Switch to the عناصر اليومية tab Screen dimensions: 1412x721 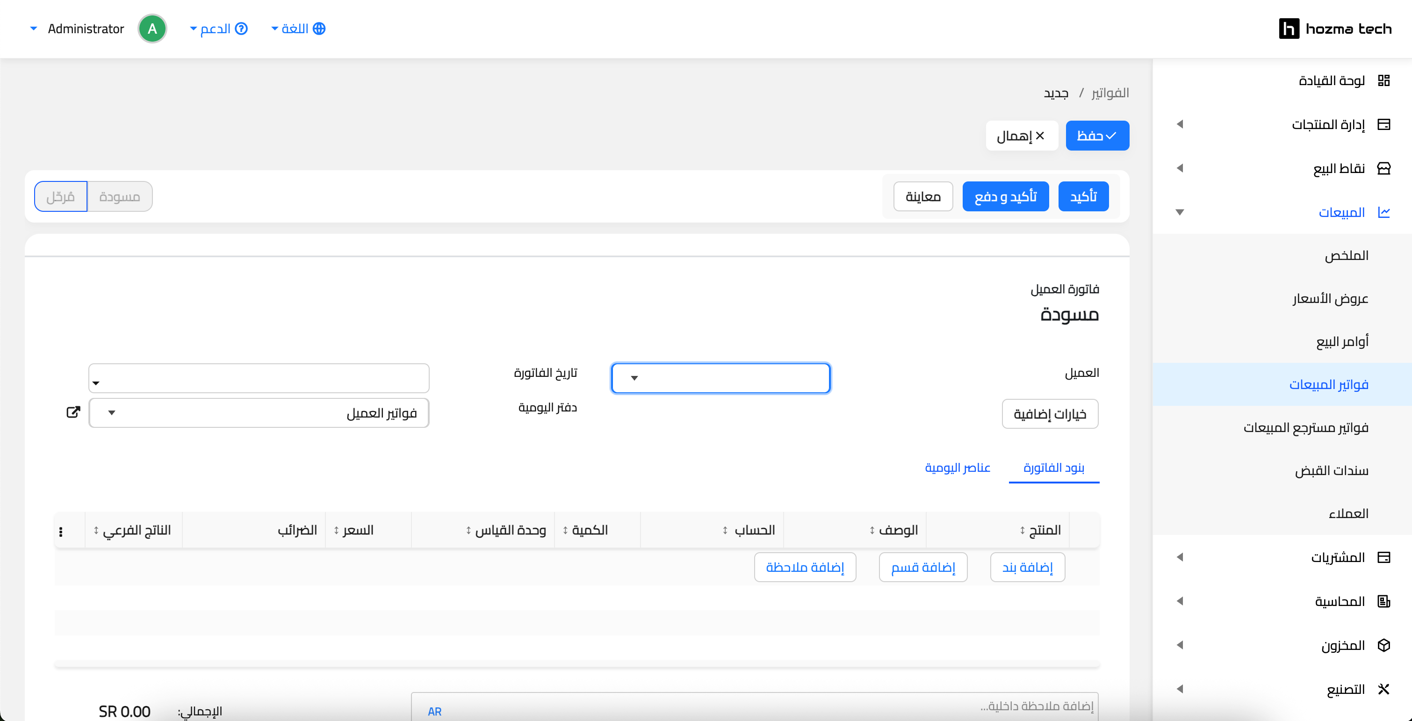pyautogui.click(x=957, y=468)
